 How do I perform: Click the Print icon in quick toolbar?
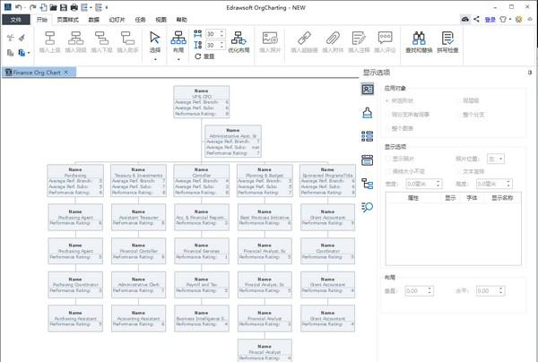[74, 7]
